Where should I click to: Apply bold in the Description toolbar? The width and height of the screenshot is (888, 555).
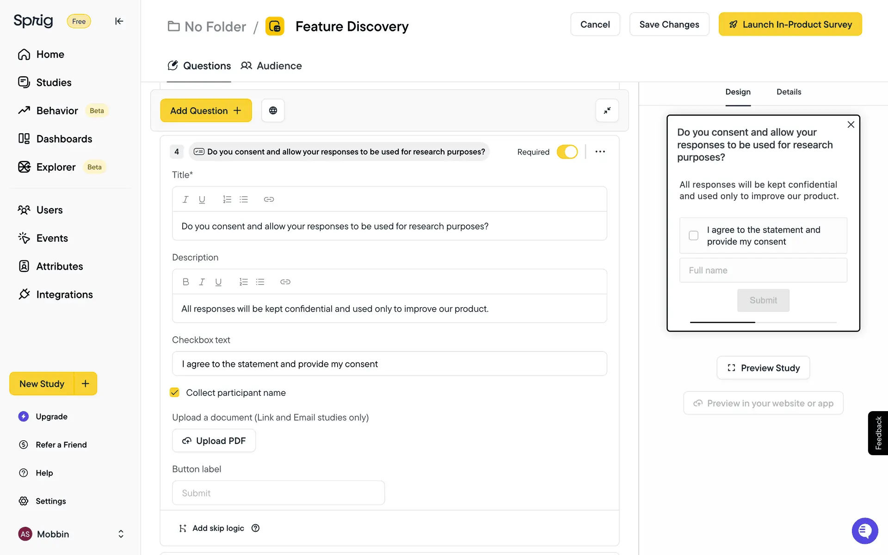point(185,282)
